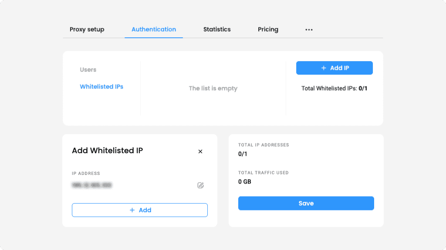Click the blurred IP address field
The width and height of the screenshot is (446, 250).
[92, 185]
